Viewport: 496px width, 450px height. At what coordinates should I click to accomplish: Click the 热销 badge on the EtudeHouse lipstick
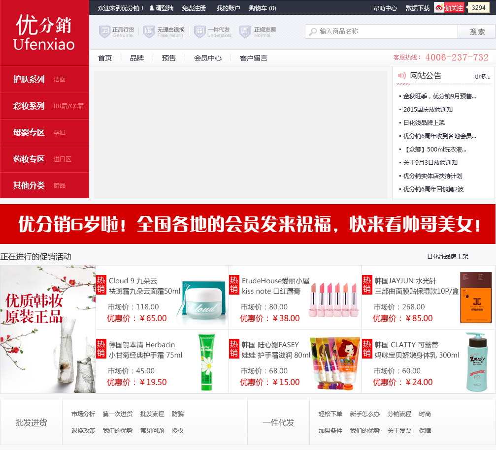point(234,285)
